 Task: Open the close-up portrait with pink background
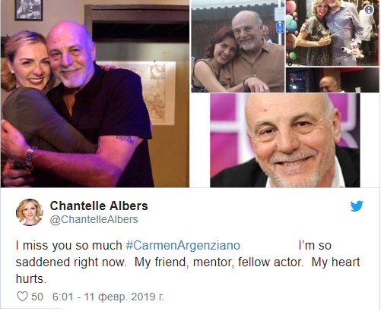[x=285, y=140]
